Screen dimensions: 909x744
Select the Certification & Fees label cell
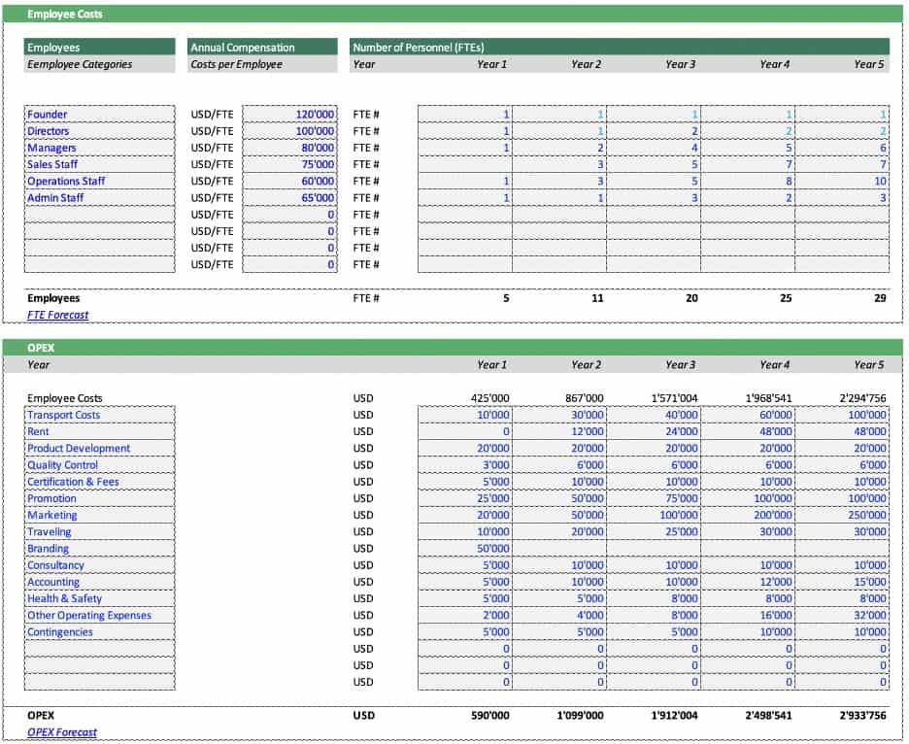coord(100,482)
